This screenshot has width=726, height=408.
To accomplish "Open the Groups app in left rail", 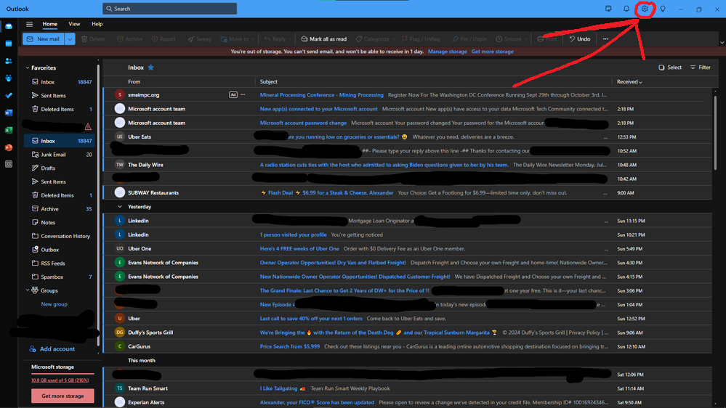I will point(8,78).
